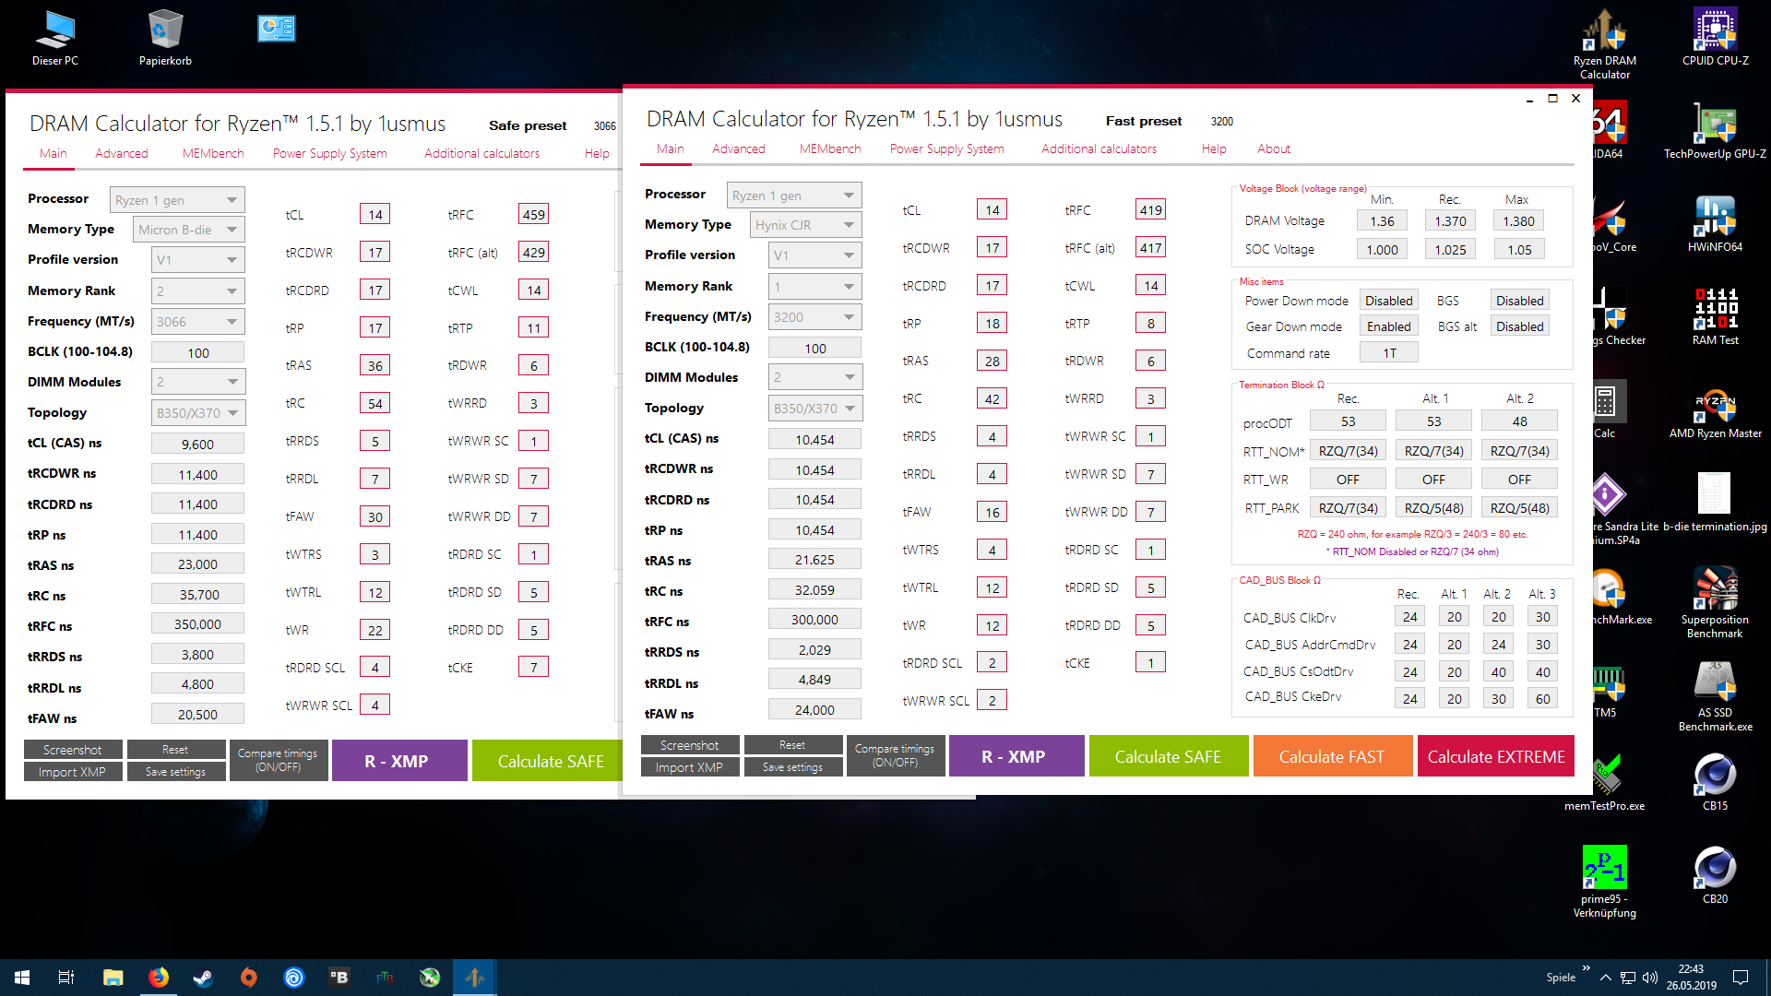Switch to MEMbench tab in Fast window
The height and width of the screenshot is (996, 1771).
click(x=829, y=148)
